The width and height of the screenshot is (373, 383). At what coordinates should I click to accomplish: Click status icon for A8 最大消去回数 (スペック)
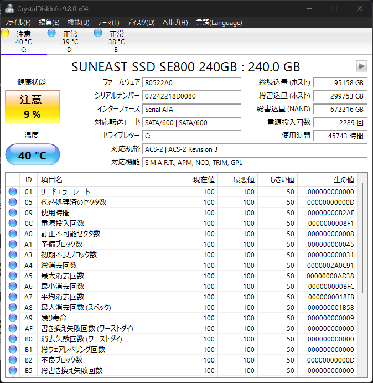coord(13,307)
